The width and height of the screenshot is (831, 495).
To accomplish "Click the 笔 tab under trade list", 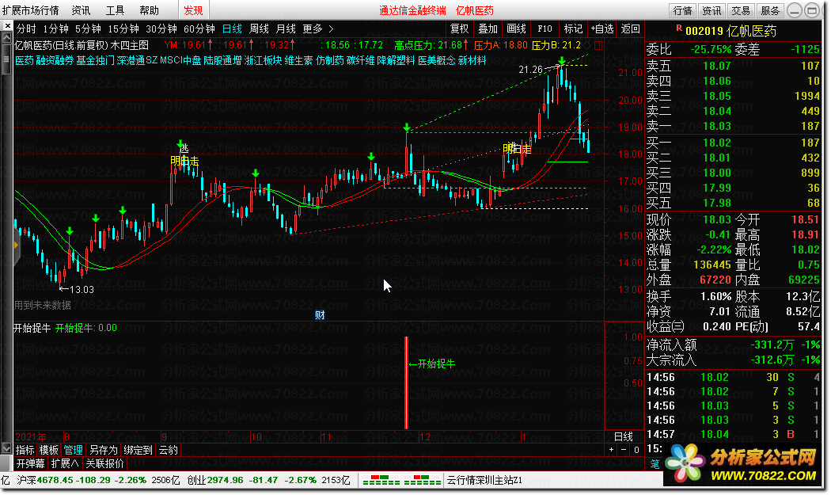I will [655, 463].
